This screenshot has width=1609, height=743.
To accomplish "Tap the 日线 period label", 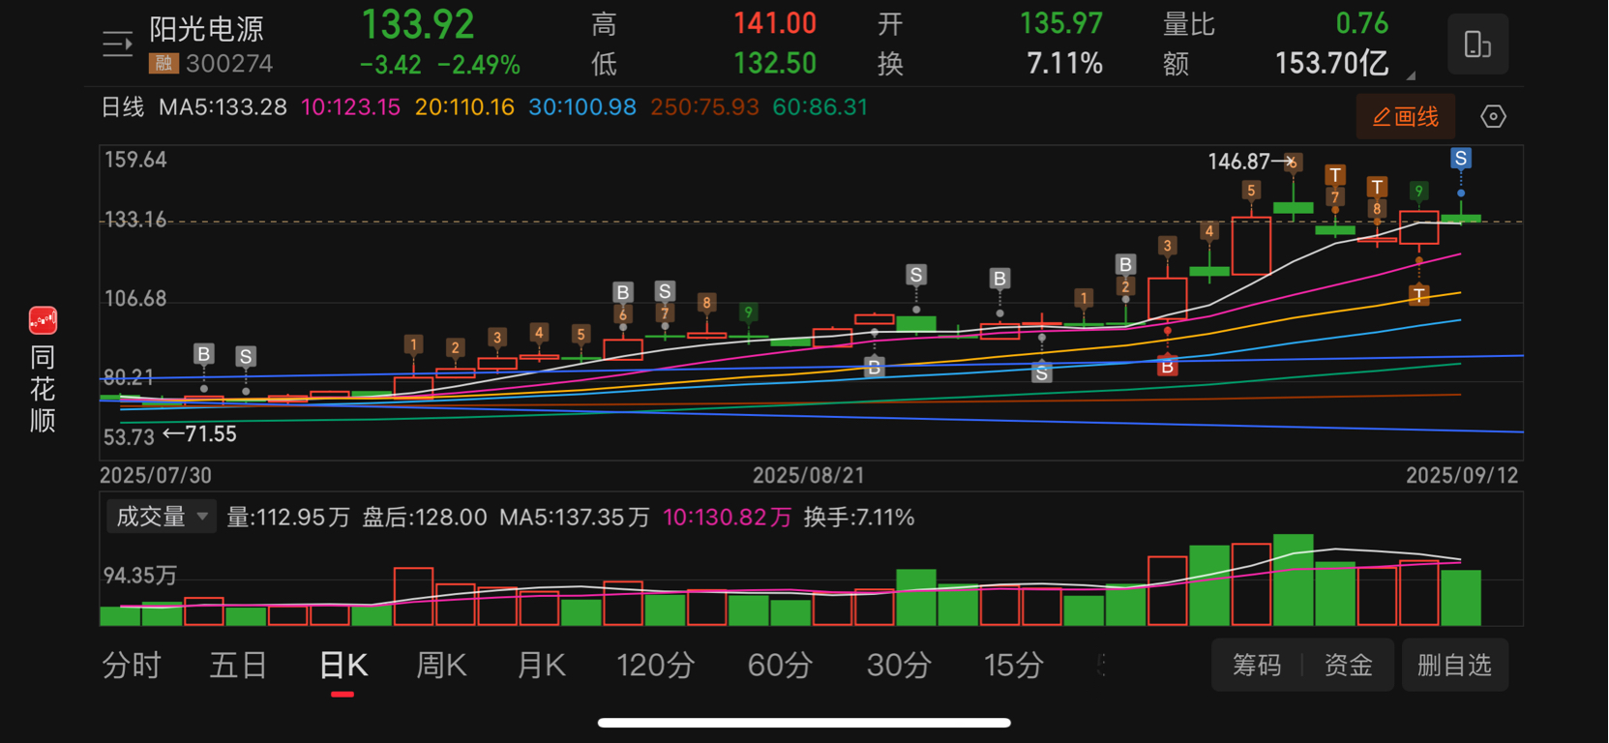I will (x=123, y=107).
